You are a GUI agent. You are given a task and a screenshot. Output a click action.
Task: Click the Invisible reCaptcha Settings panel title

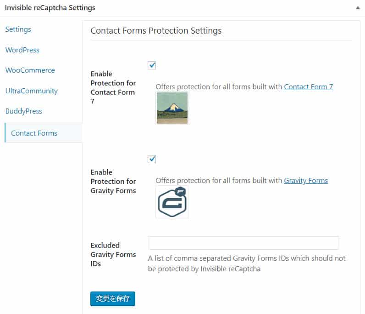pos(50,8)
